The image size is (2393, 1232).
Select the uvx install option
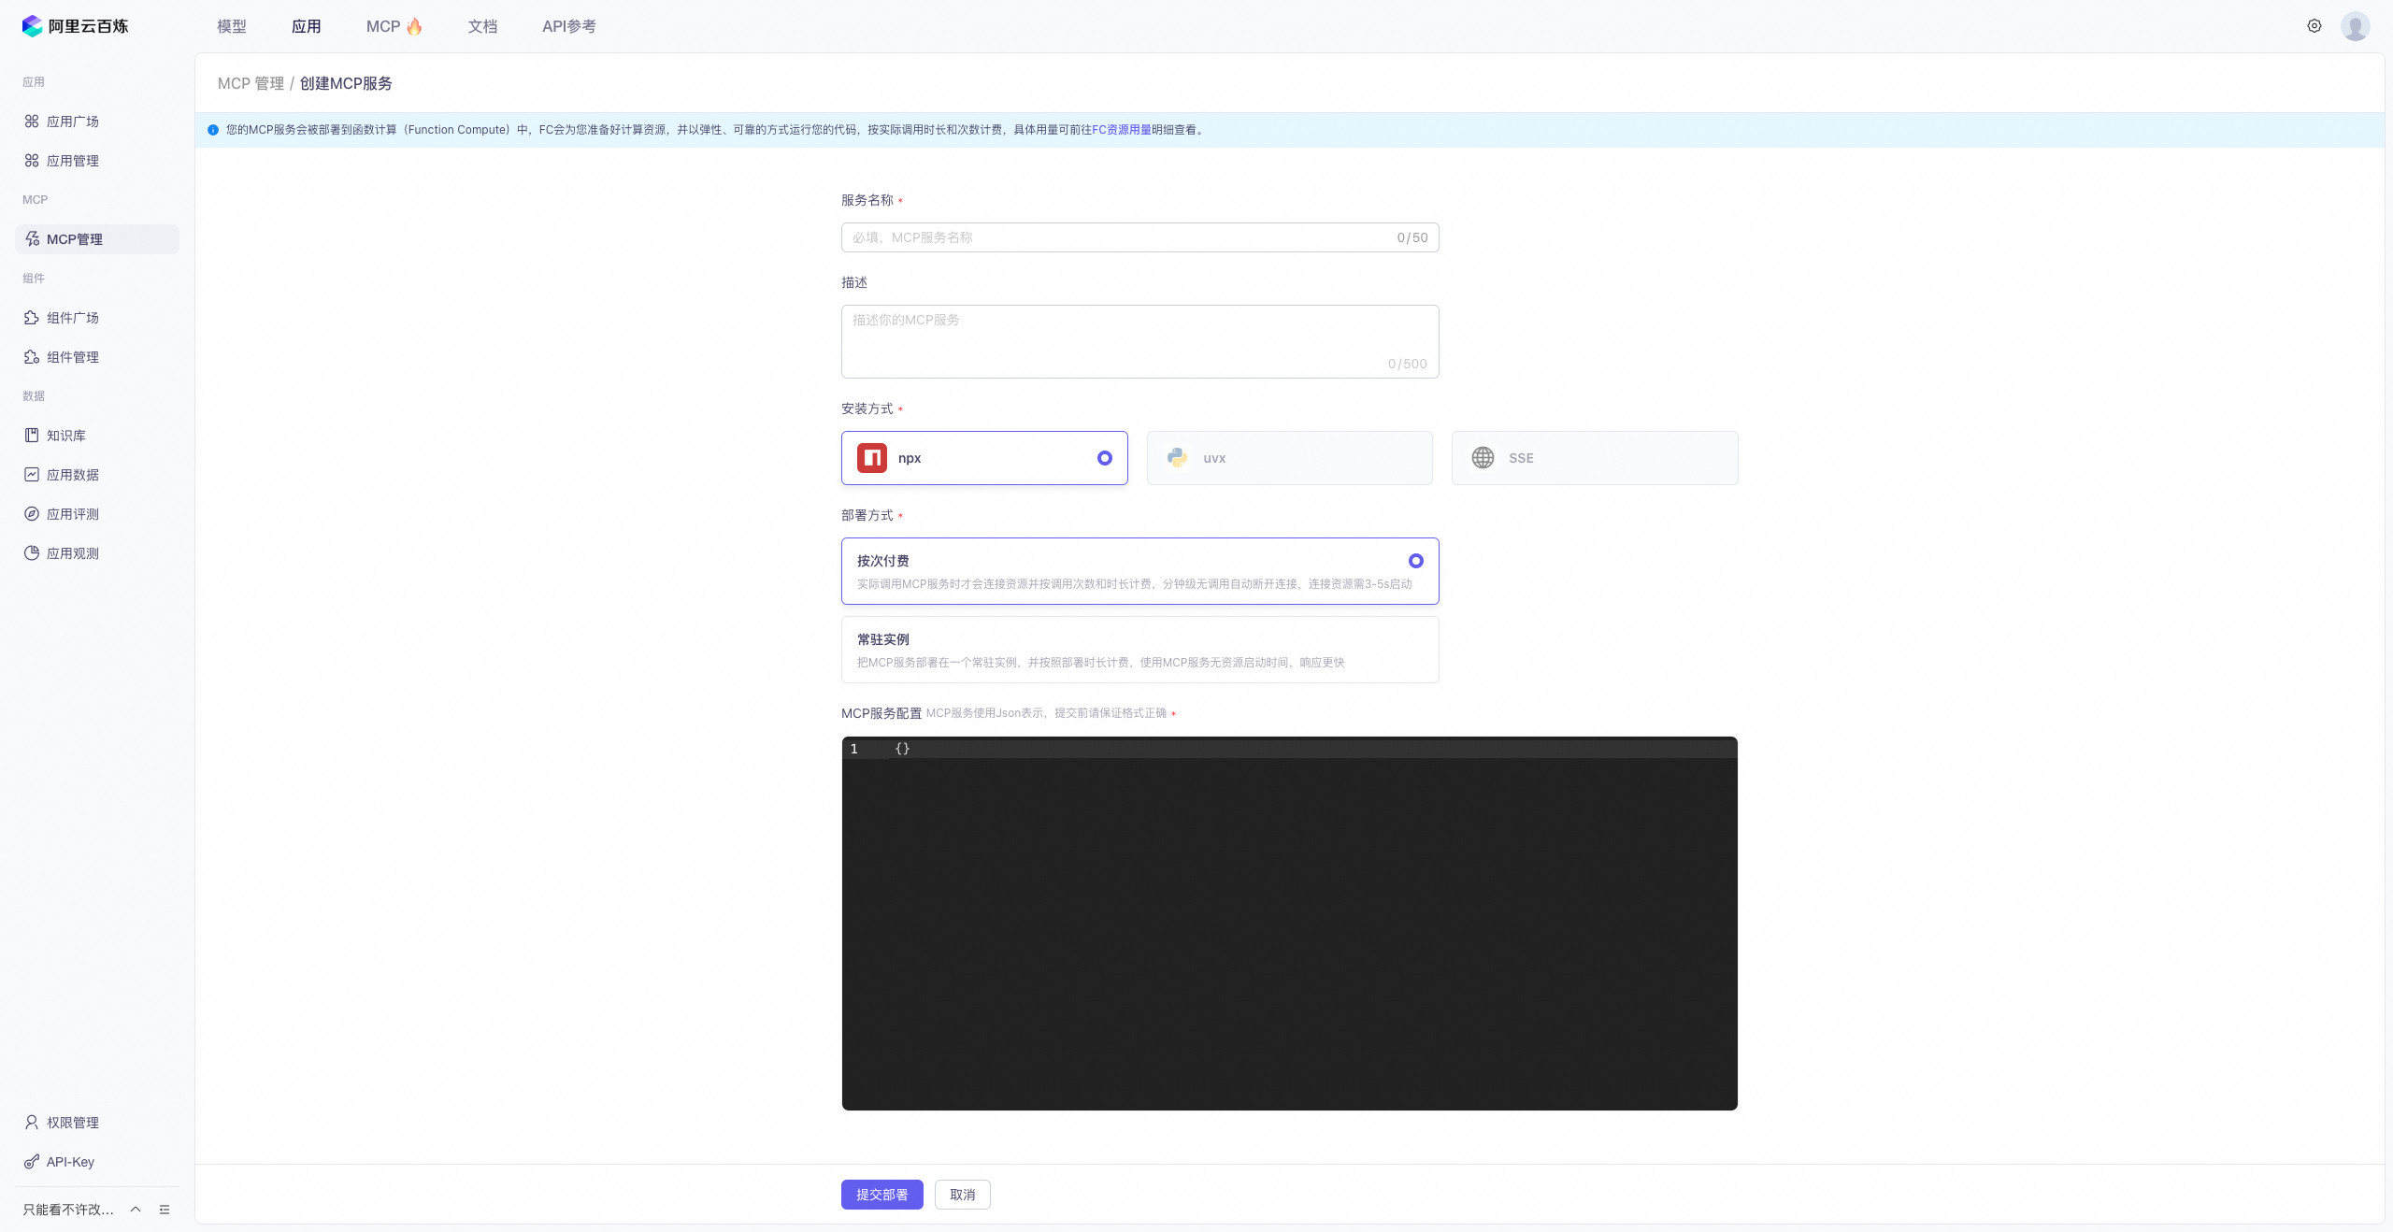[1289, 458]
